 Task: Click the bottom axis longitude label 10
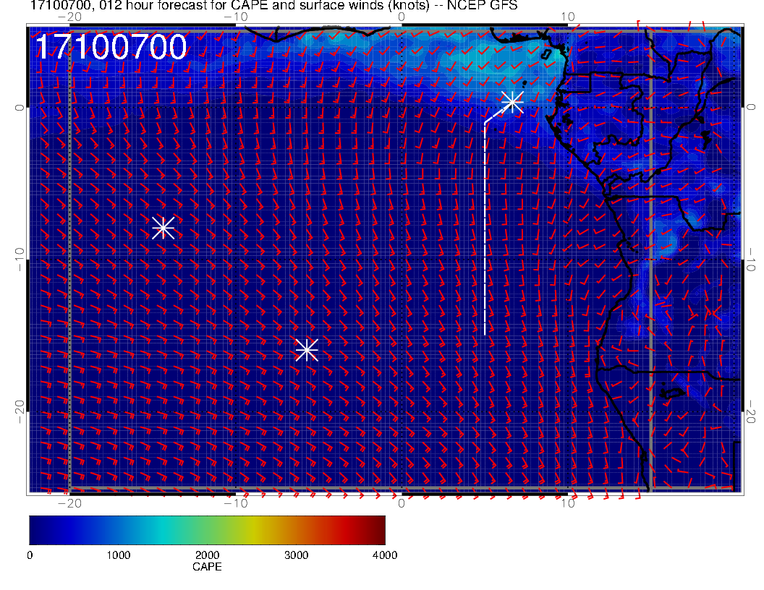568,503
